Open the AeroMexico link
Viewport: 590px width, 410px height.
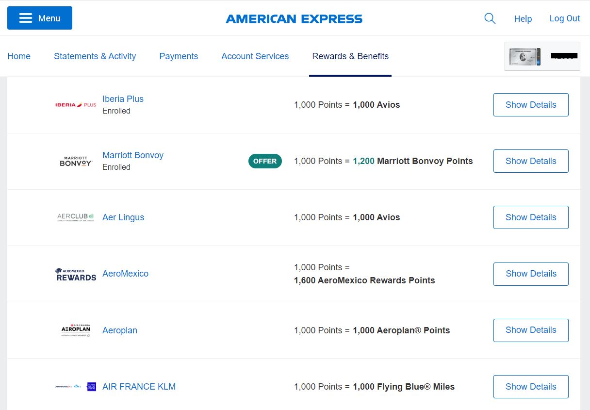pyautogui.click(x=125, y=274)
